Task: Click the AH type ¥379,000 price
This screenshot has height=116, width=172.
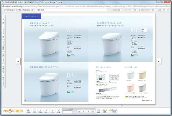Action: [x=78, y=37]
